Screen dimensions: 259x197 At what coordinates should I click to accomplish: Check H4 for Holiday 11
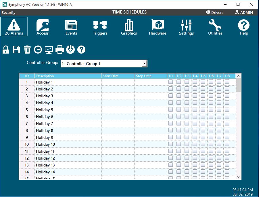(195, 151)
